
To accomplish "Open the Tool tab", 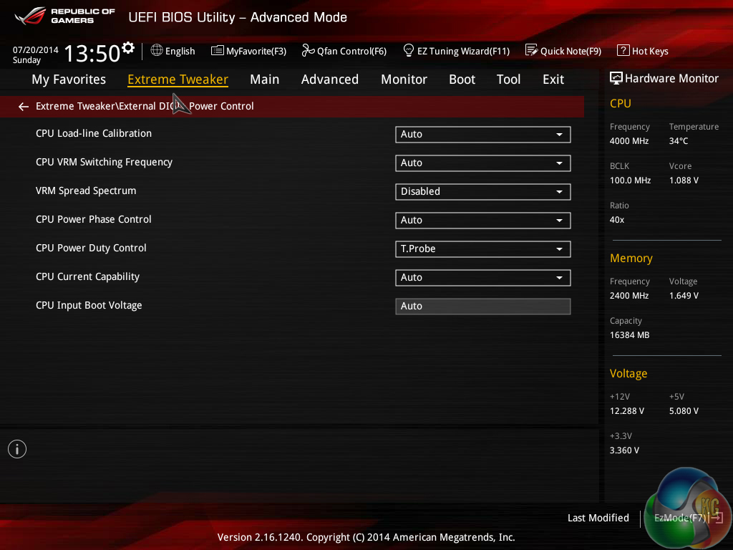I will pos(509,79).
